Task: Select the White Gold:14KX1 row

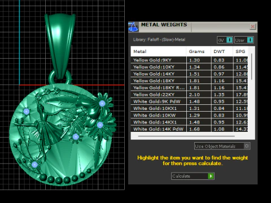Action: click(x=189, y=122)
